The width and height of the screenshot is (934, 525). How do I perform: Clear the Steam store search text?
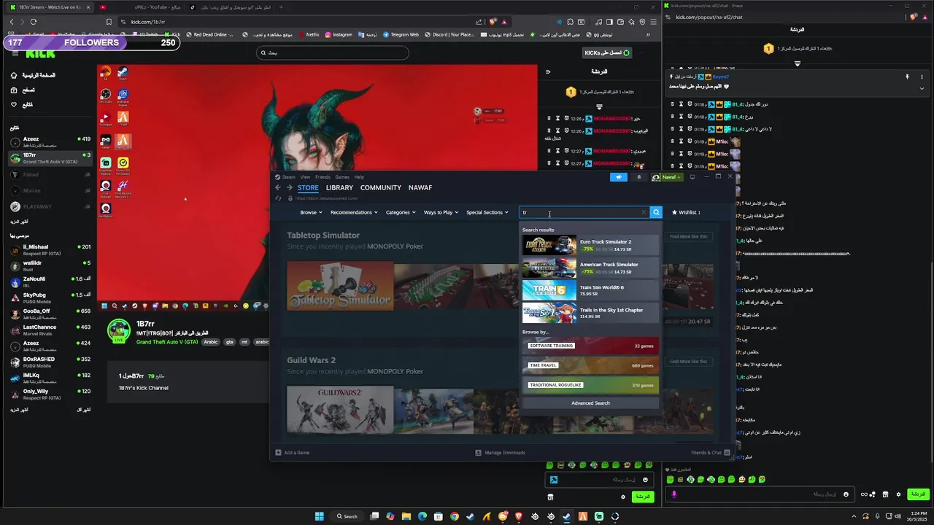(644, 212)
